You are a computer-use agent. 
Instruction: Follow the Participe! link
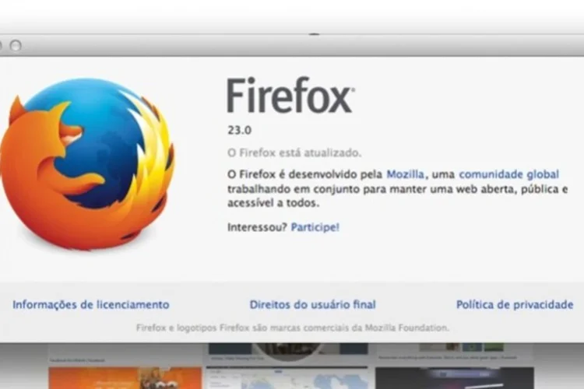[315, 227]
